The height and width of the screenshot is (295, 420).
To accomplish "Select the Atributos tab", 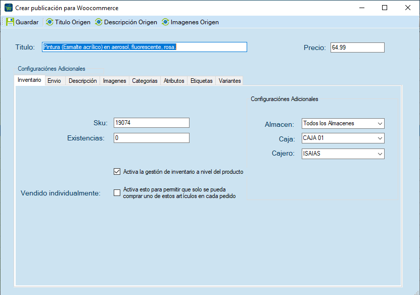I will pos(174,81).
